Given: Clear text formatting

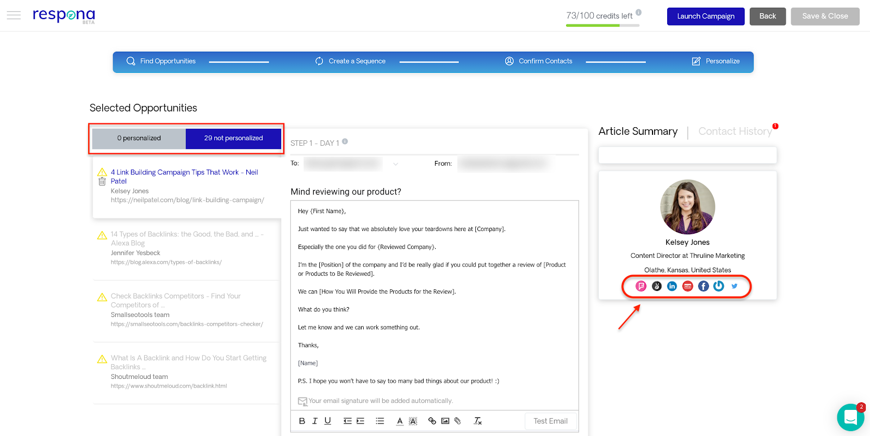Looking at the screenshot, I should pyautogui.click(x=478, y=421).
